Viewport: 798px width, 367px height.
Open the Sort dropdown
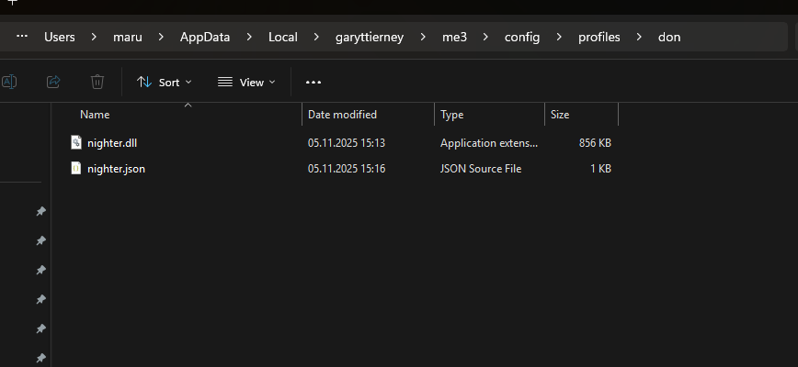[x=165, y=82]
